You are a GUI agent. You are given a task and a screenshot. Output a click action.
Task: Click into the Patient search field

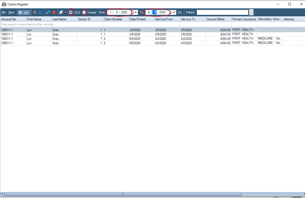tap(222, 12)
